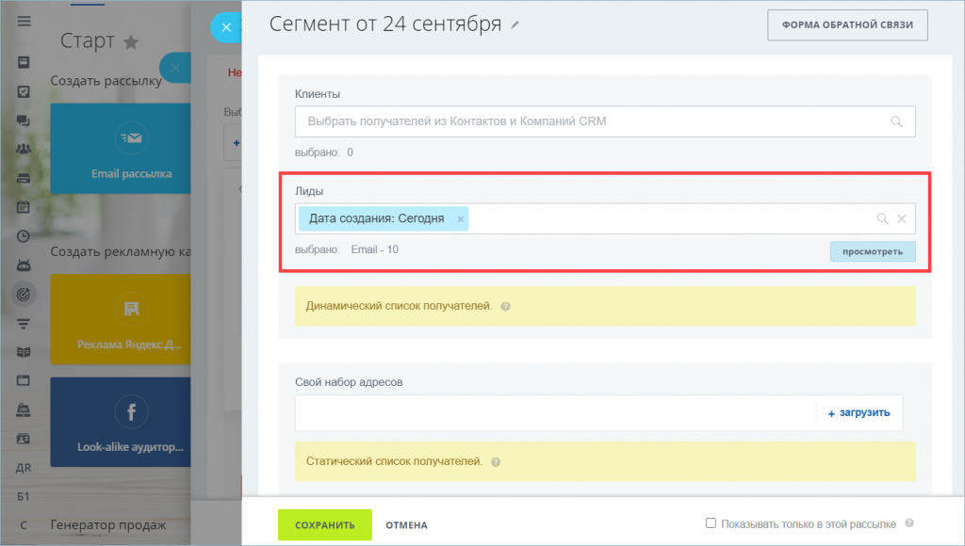Screen dimensions: 965x546
Task: Open the Клиенты recipient selection field
Action: click(589, 121)
